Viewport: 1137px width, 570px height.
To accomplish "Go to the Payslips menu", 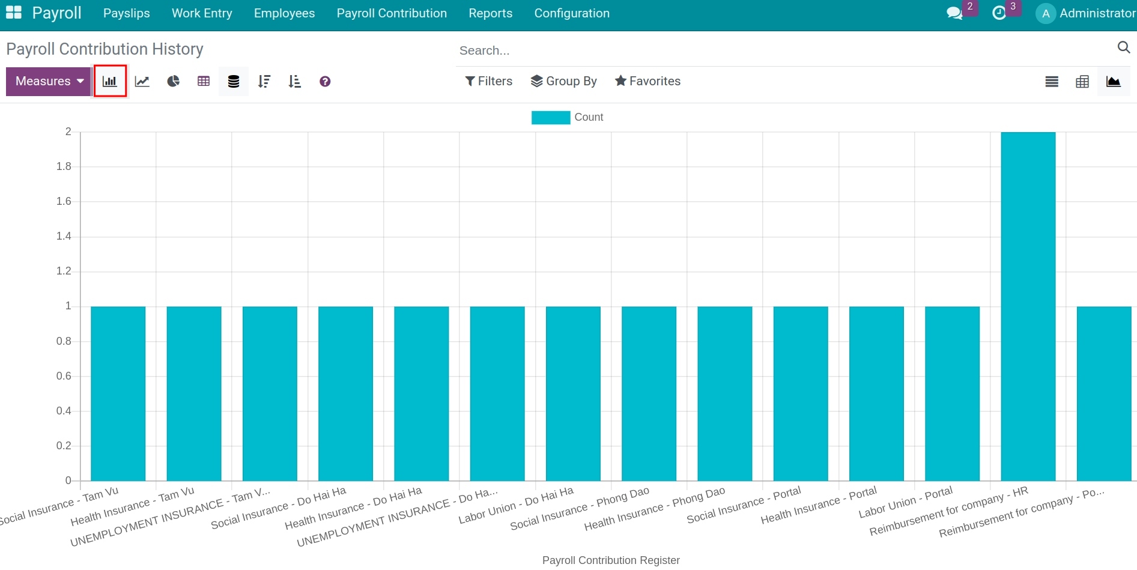I will [126, 13].
